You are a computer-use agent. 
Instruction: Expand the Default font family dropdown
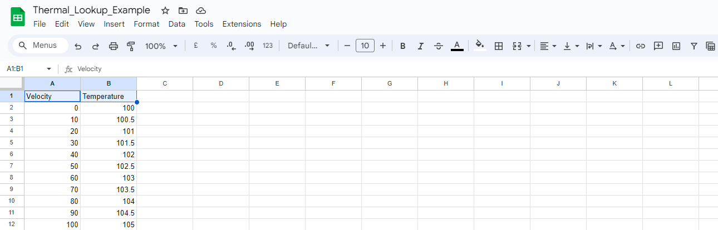coord(309,46)
